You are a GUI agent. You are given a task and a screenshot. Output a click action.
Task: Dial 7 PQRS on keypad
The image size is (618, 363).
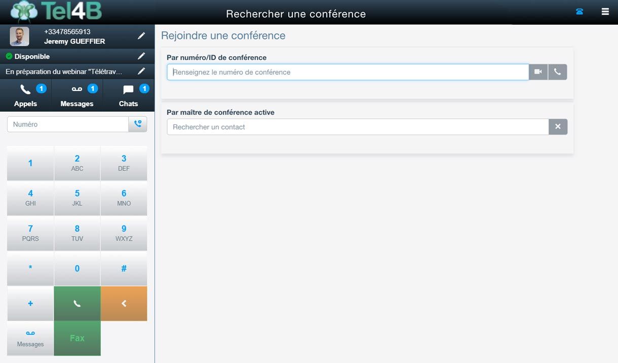30,233
